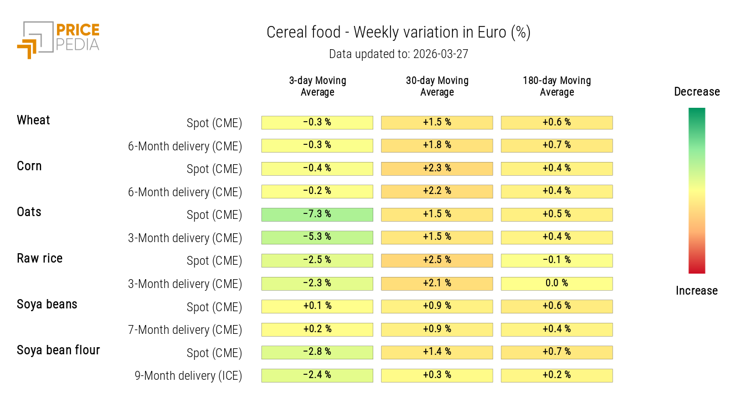Screen dimensions: 731x398
Task: Select Oats Spot 3-day cell showing -7.3 %
Action: 317,214
